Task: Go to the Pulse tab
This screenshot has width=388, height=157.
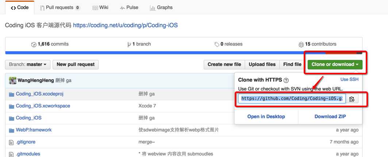Action: (x=129, y=8)
